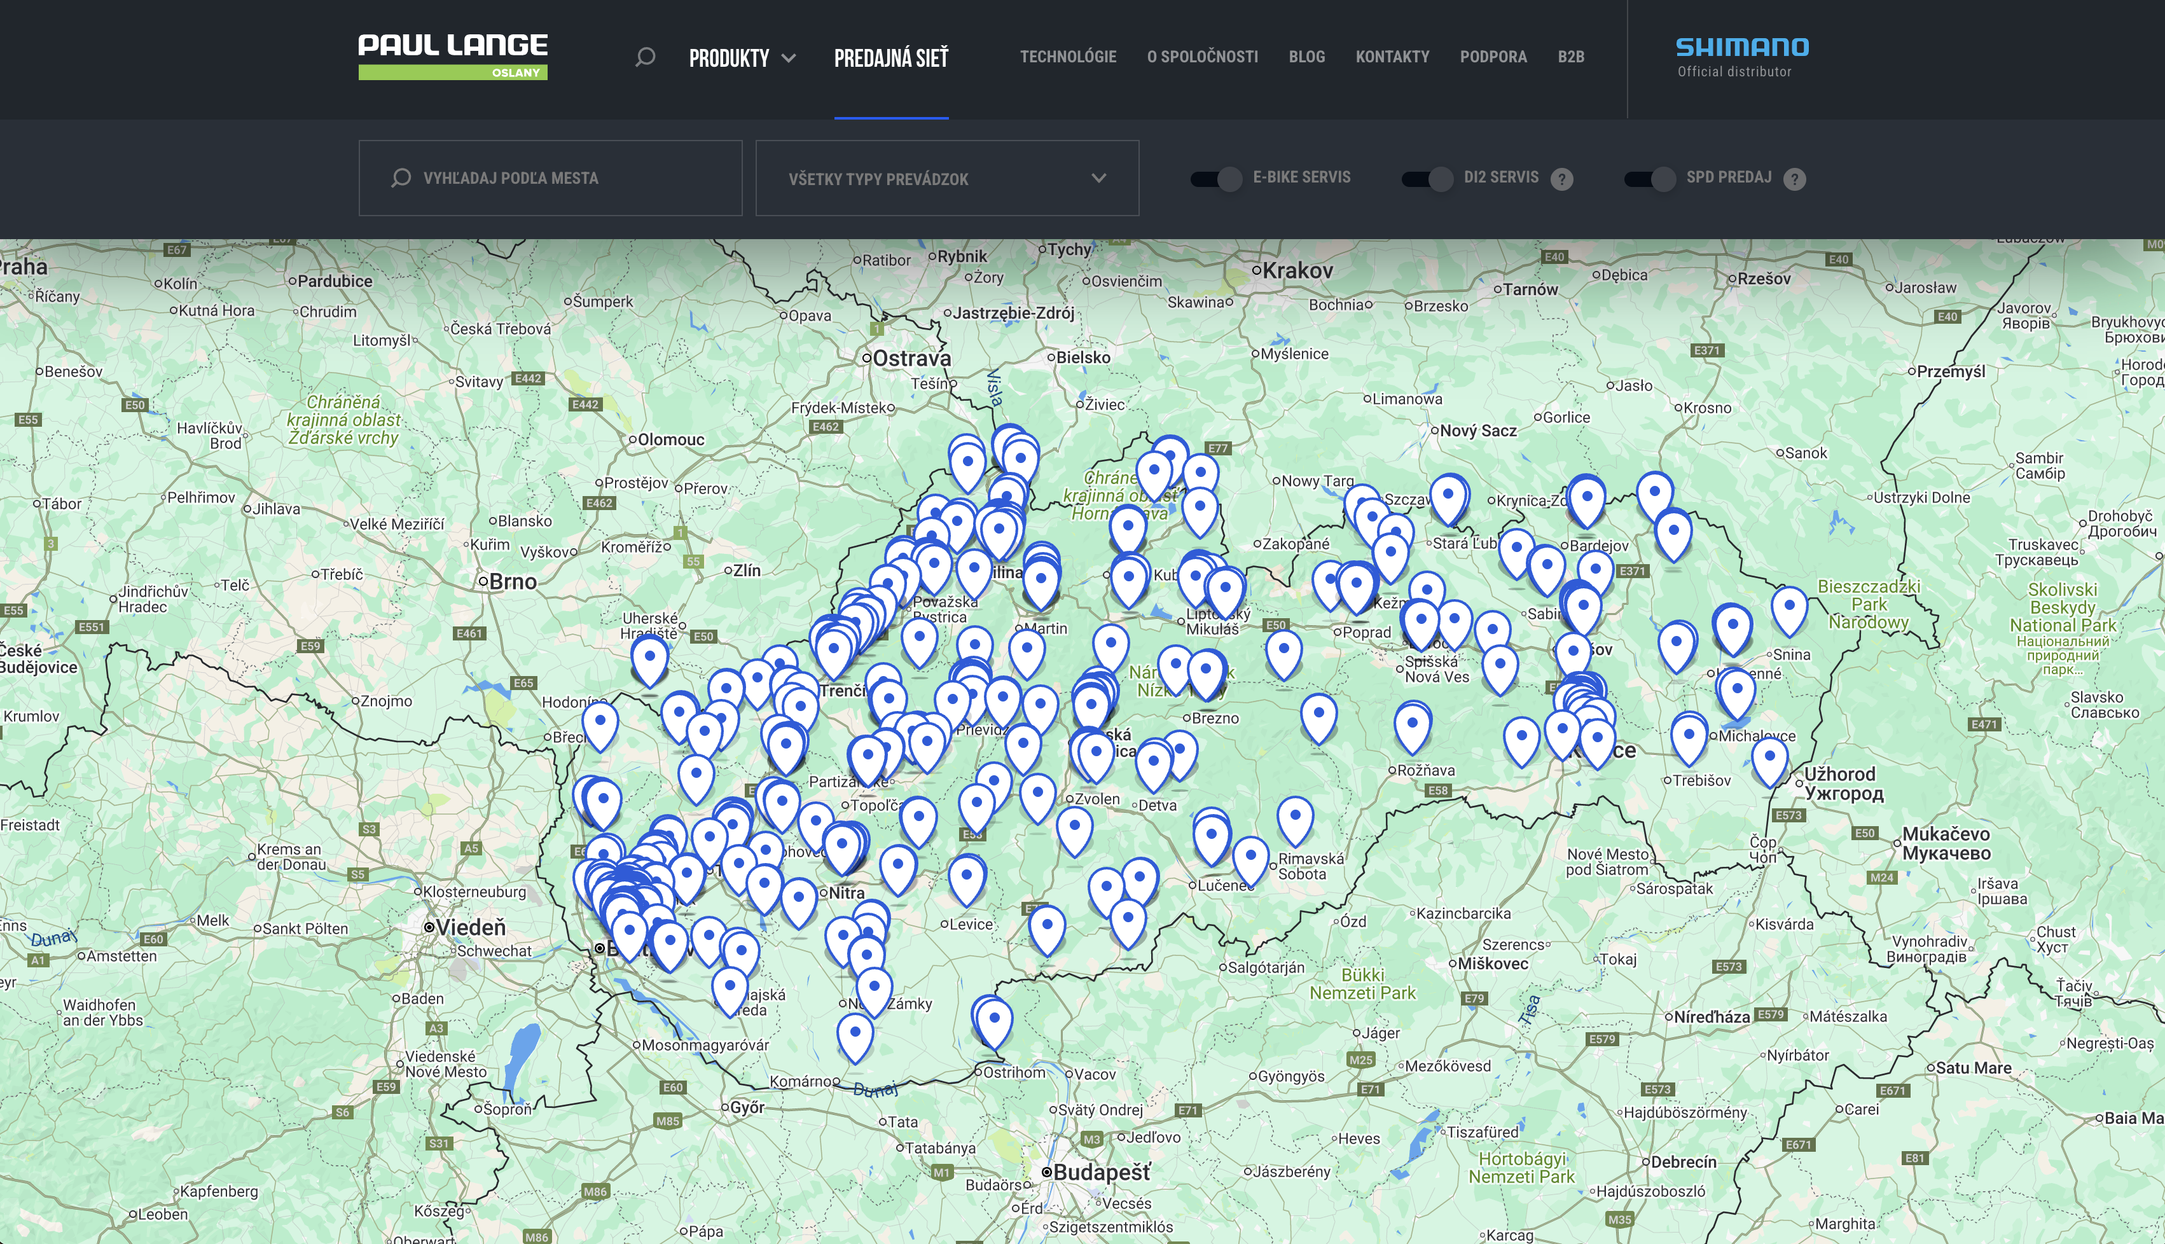Image resolution: width=2165 pixels, height=1244 pixels.
Task: Click the Paul Lange Oslany logo
Action: point(453,57)
